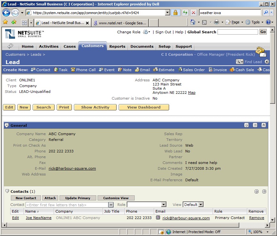This screenshot has height=236, width=277.
Task: Open the Role dropdown in Contacts
Action: [163, 205]
